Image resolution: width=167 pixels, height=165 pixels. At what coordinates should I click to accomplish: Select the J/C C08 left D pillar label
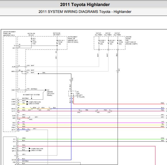(81, 94)
